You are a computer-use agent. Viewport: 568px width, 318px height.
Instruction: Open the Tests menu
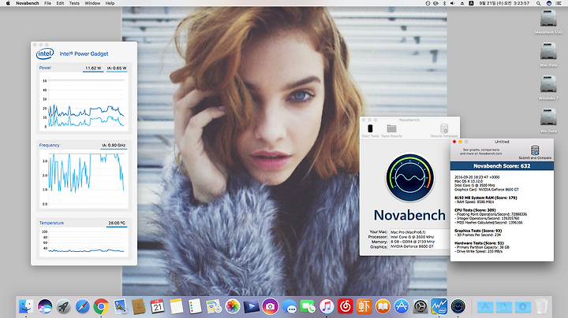pyautogui.click(x=74, y=3)
